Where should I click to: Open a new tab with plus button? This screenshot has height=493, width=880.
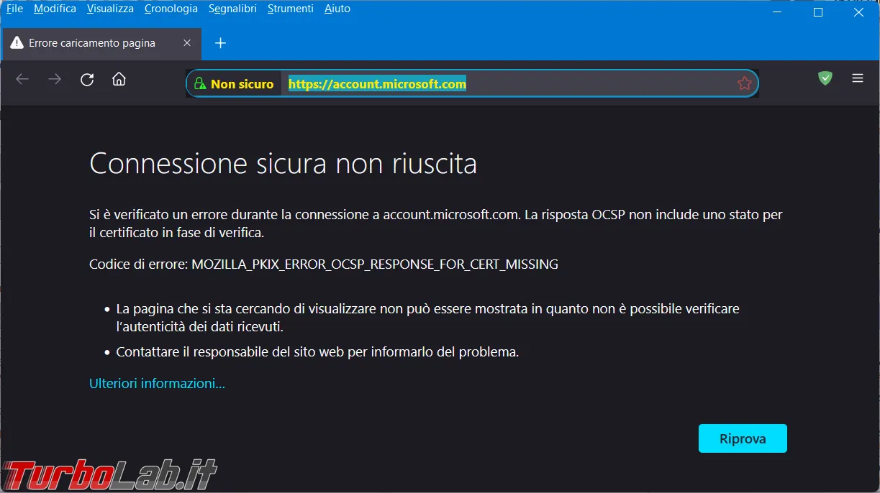click(220, 43)
